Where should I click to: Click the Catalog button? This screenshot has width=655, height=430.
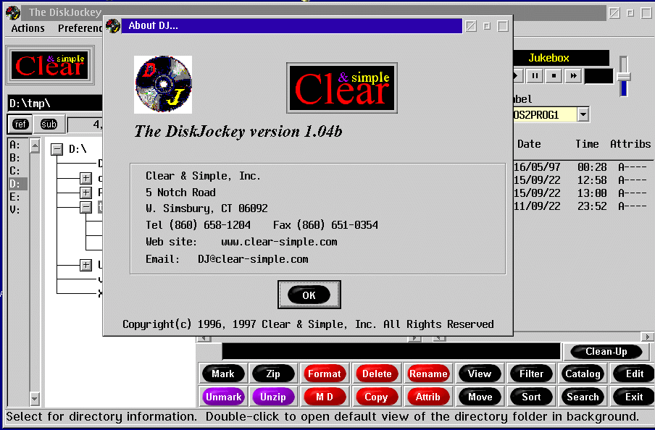(x=583, y=374)
